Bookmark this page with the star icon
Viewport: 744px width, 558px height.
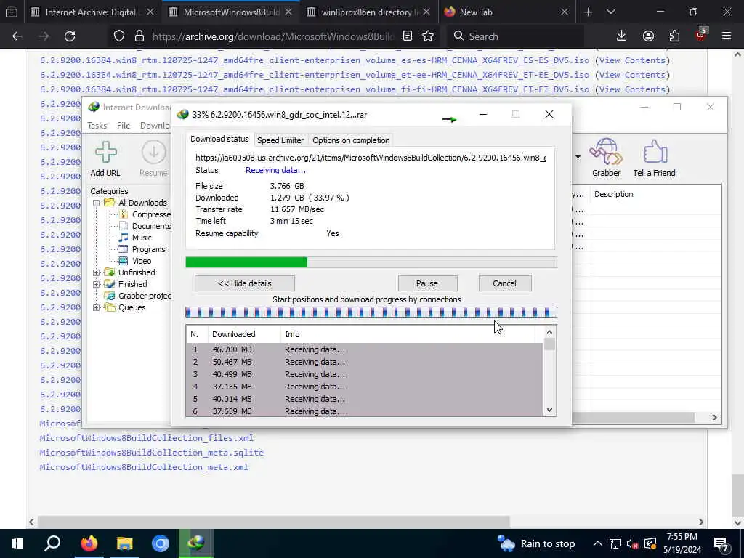click(427, 36)
